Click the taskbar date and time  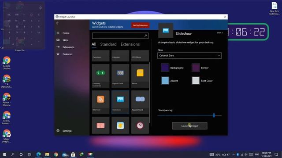click(266, 154)
